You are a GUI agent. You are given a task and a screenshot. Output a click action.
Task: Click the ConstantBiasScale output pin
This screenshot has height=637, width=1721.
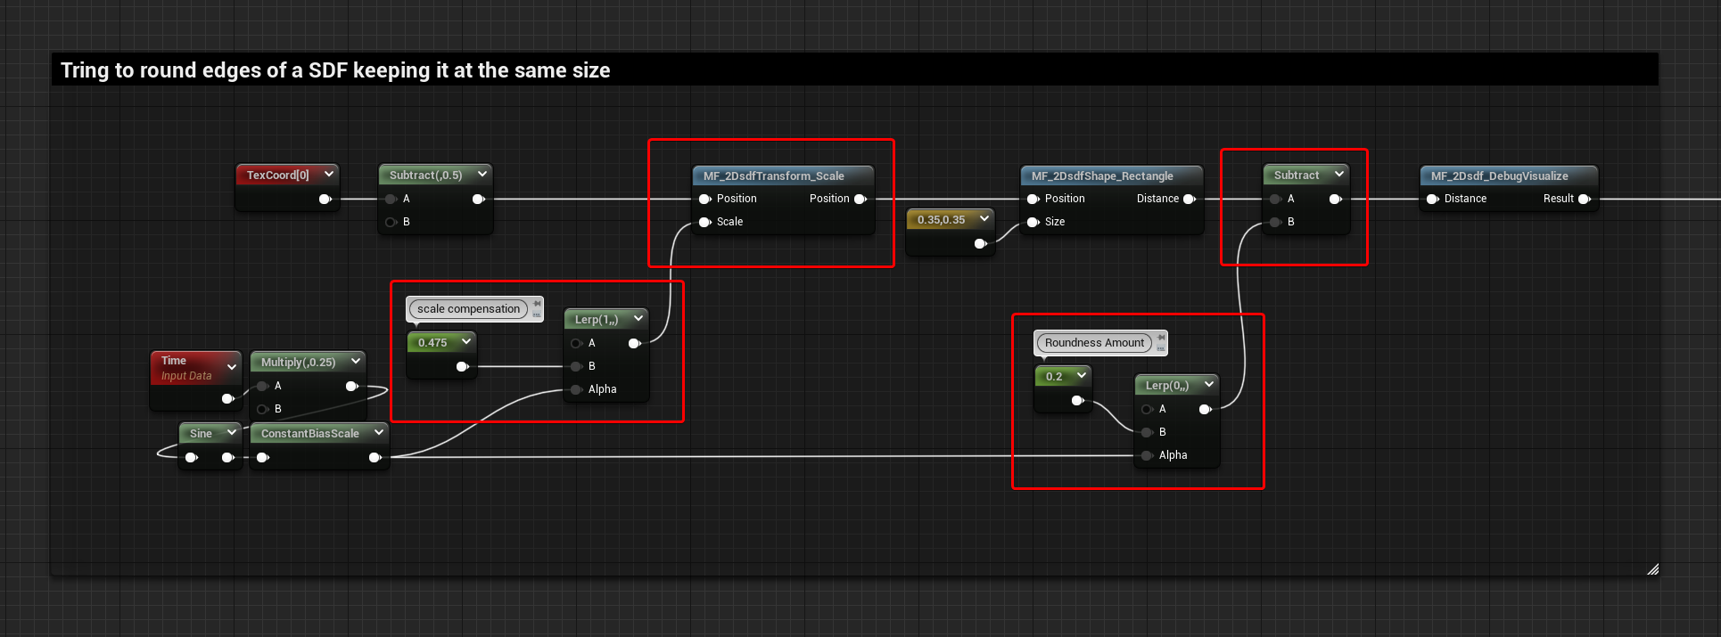(375, 457)
